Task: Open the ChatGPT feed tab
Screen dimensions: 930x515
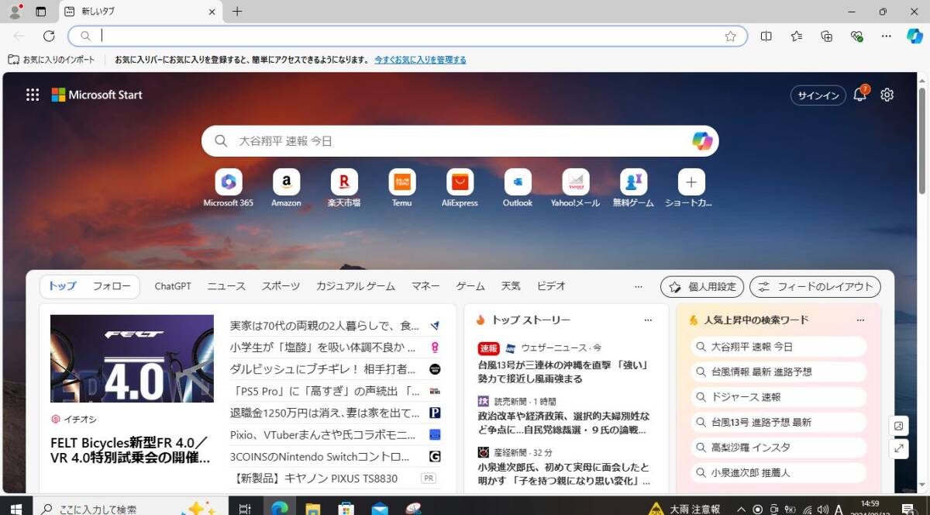Action: pyautogui.click(x=173, y=286)
